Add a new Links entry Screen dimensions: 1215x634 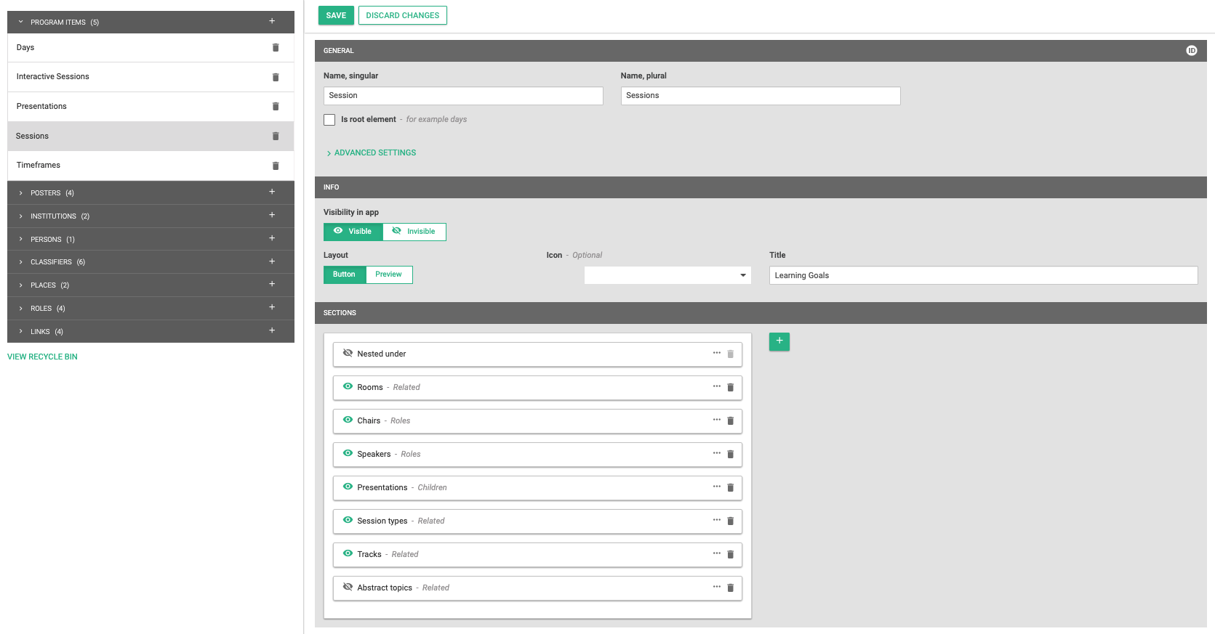coord(272,330)
